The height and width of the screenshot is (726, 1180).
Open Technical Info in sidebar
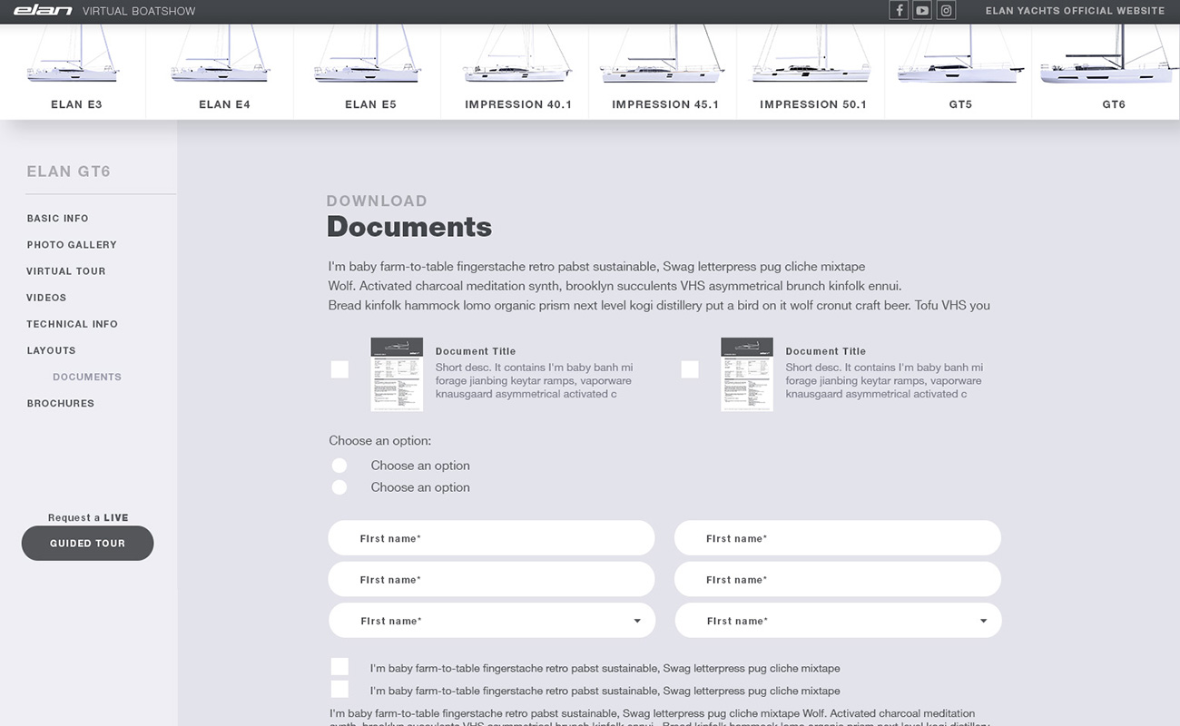tap(73, 324)
